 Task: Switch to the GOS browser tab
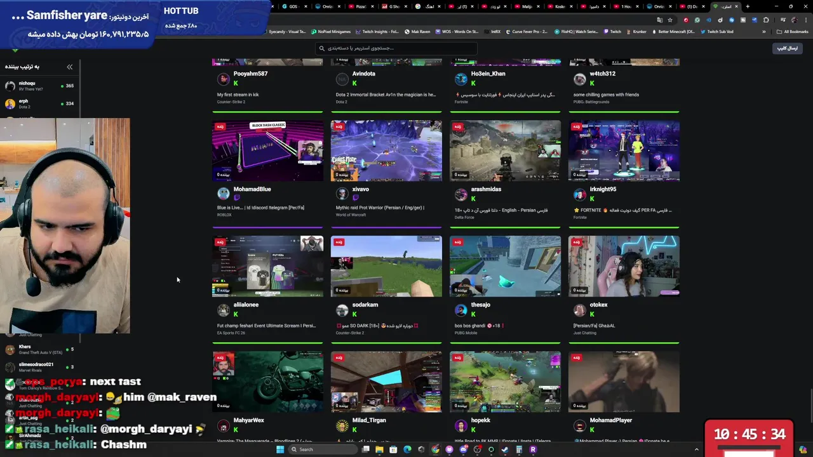point(293,6)
